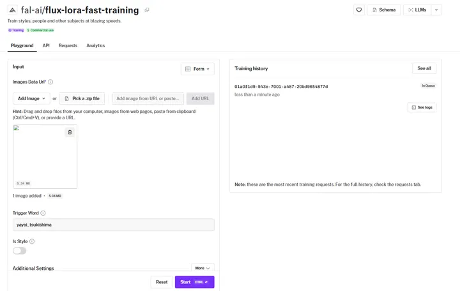Open the LLMs button

click(x=417, y=10)
